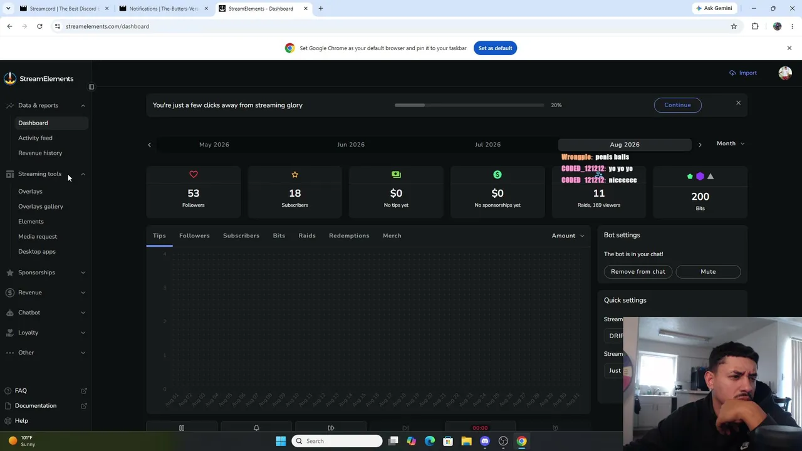Mute the bot
The width and height of the screenshot is (802, 451).
coord(708,271)
